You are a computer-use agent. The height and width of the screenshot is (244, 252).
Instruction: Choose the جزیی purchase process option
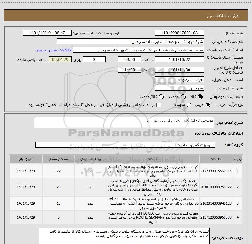[x=208, y=105]
